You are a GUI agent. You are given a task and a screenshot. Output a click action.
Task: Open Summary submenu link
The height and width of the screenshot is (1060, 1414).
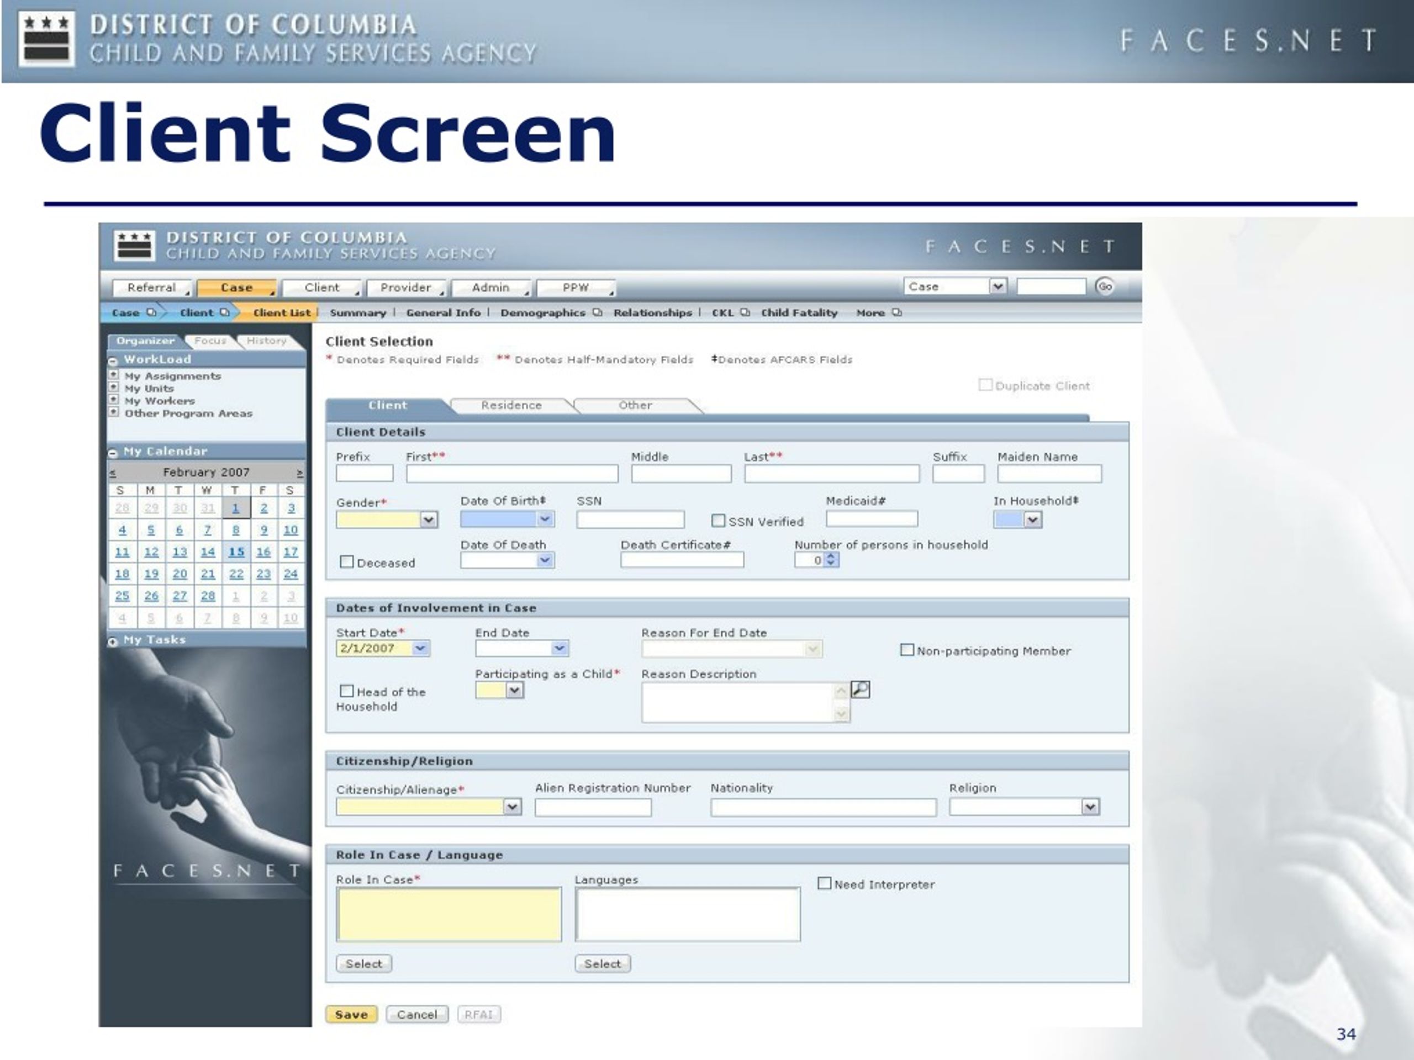point(358,313)
